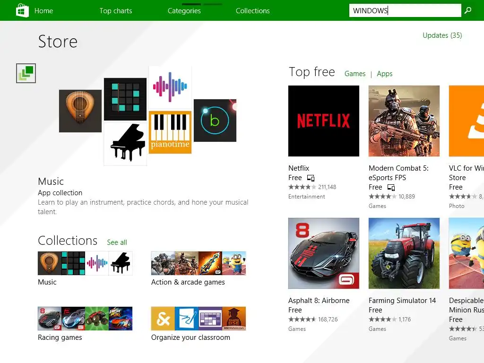
Task: Click the 1,176 ratings under Farming Simulator
Action: coord(405,320)
